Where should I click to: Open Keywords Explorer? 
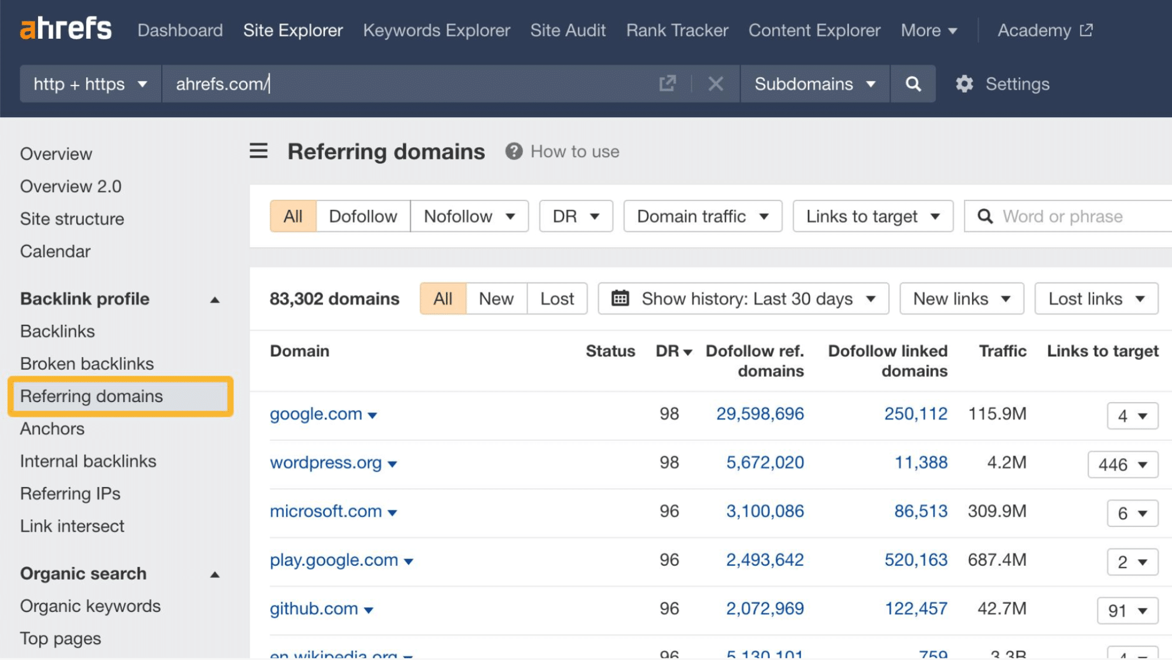[437, 30]
